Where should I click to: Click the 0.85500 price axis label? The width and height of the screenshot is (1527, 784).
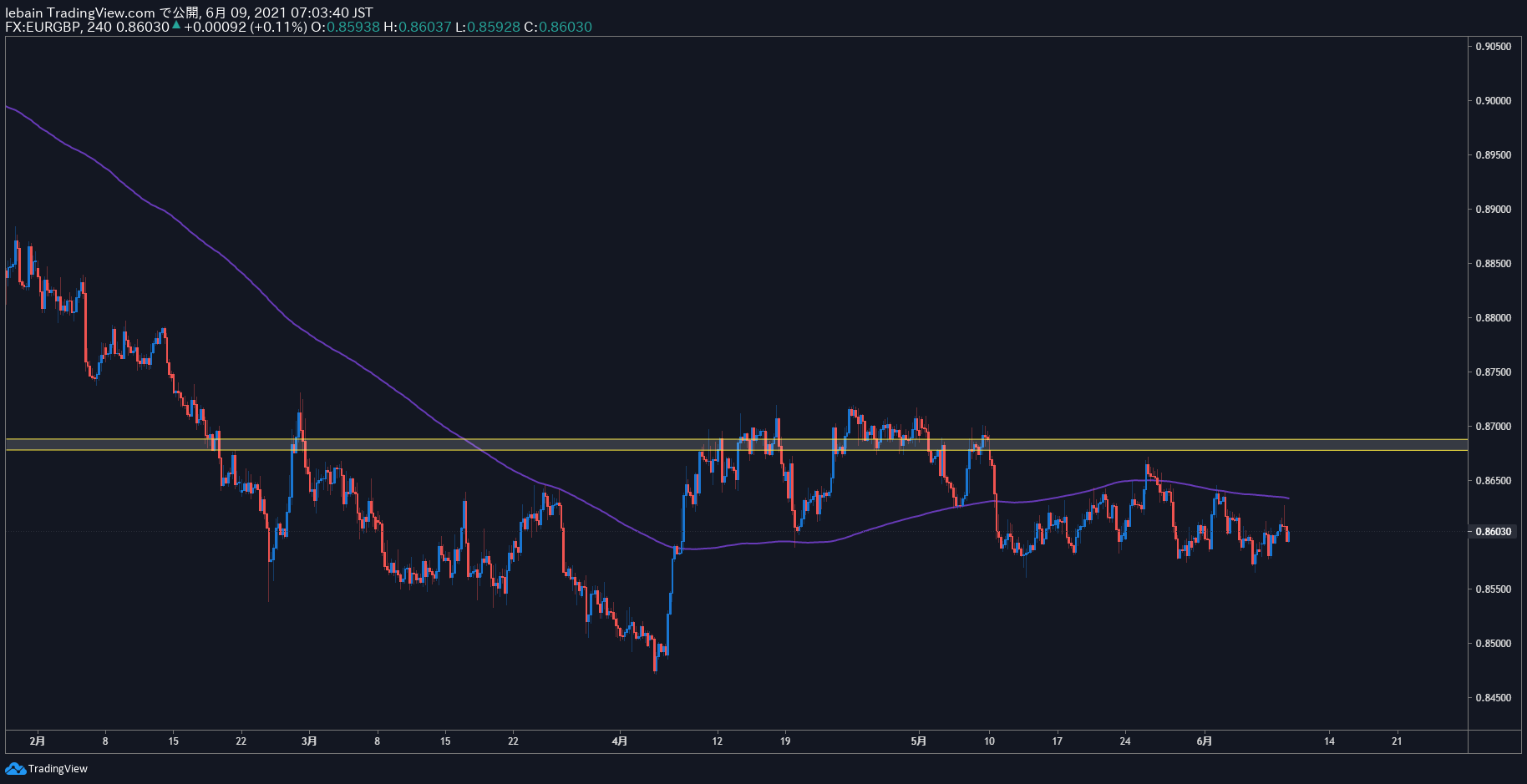click(x=1493, y=589)
